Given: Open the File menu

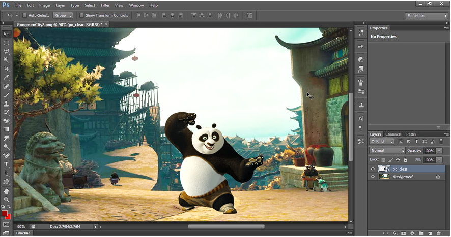Looking at the screenshot, I should 18,5.
